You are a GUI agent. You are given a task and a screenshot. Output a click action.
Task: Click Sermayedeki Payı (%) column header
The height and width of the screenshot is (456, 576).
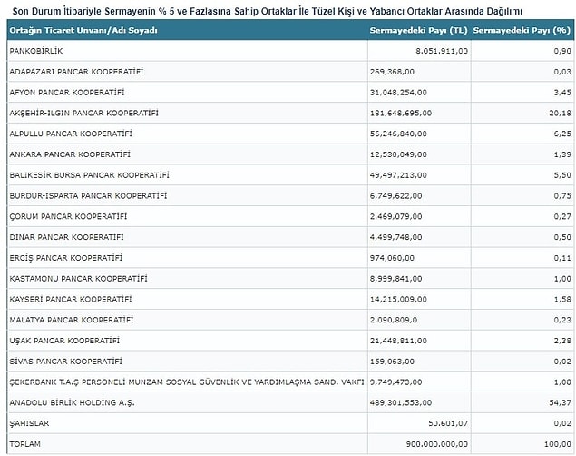[x=522, y=30]
